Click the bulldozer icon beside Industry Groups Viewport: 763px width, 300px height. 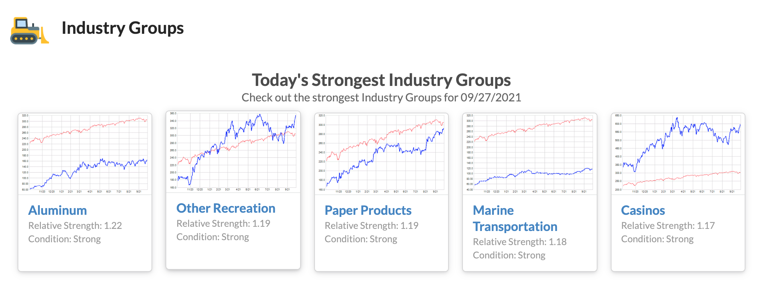pyautogui.click(x=29, y=31)
